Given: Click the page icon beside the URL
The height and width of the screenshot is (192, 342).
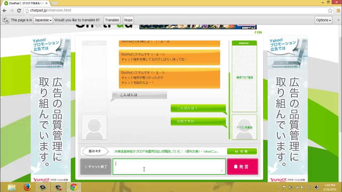Looking at the screenshot, I should [x=27, y=11].
